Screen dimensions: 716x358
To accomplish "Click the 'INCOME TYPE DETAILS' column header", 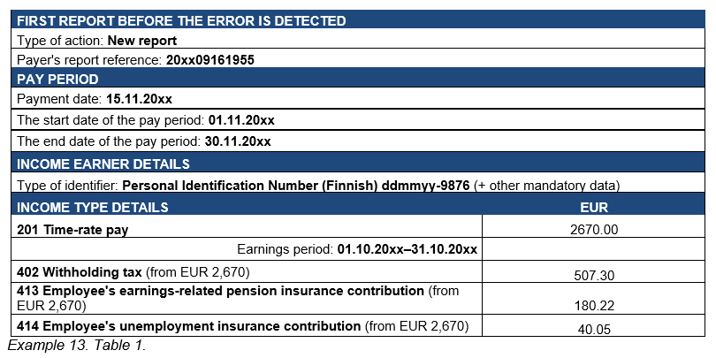I will (x=93, y=208).
